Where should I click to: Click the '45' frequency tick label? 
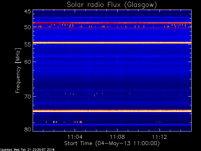[28, 11]
